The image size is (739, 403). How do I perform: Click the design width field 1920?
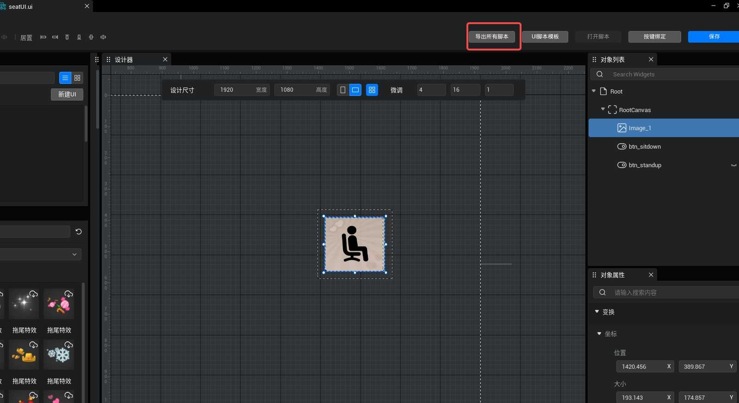point(242,90)
